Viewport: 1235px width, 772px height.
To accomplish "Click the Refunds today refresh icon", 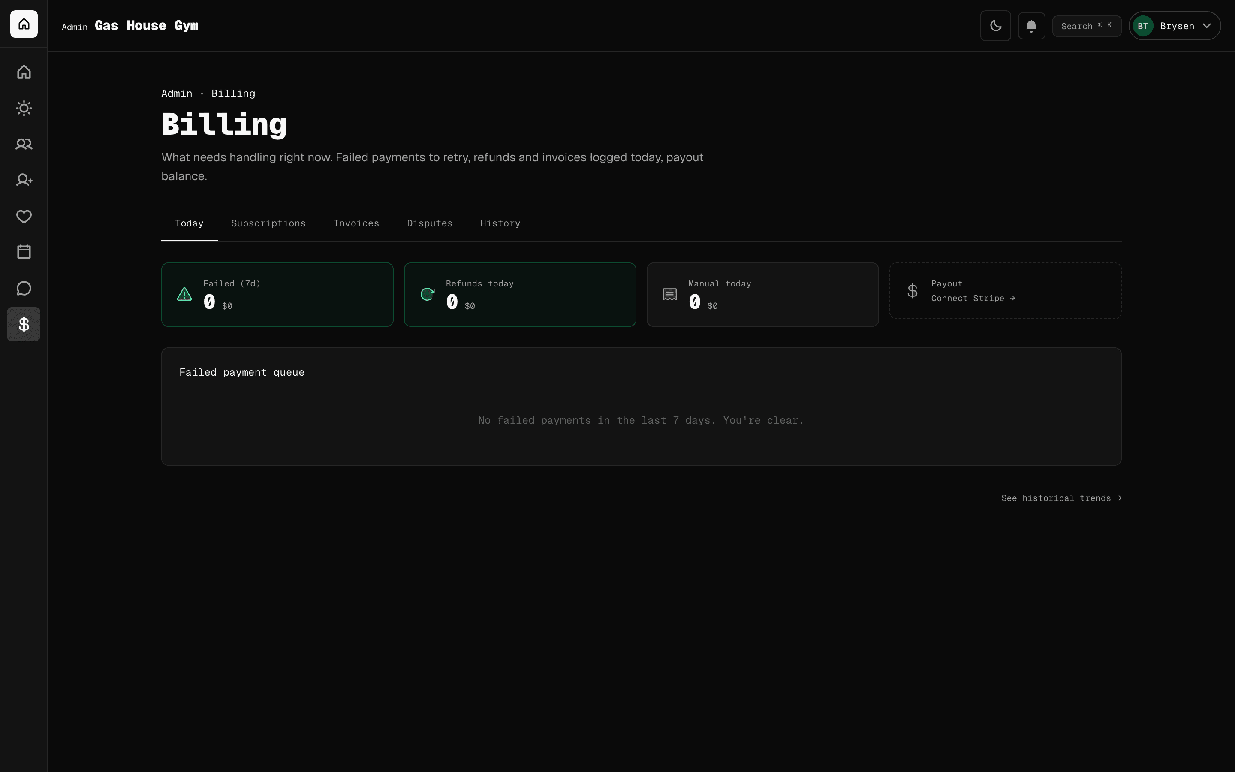I will point(427,294).
